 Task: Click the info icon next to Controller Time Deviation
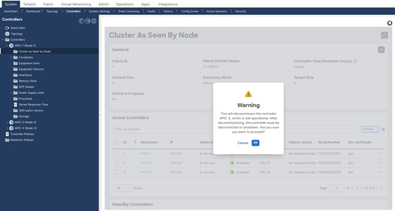[355, 61]
